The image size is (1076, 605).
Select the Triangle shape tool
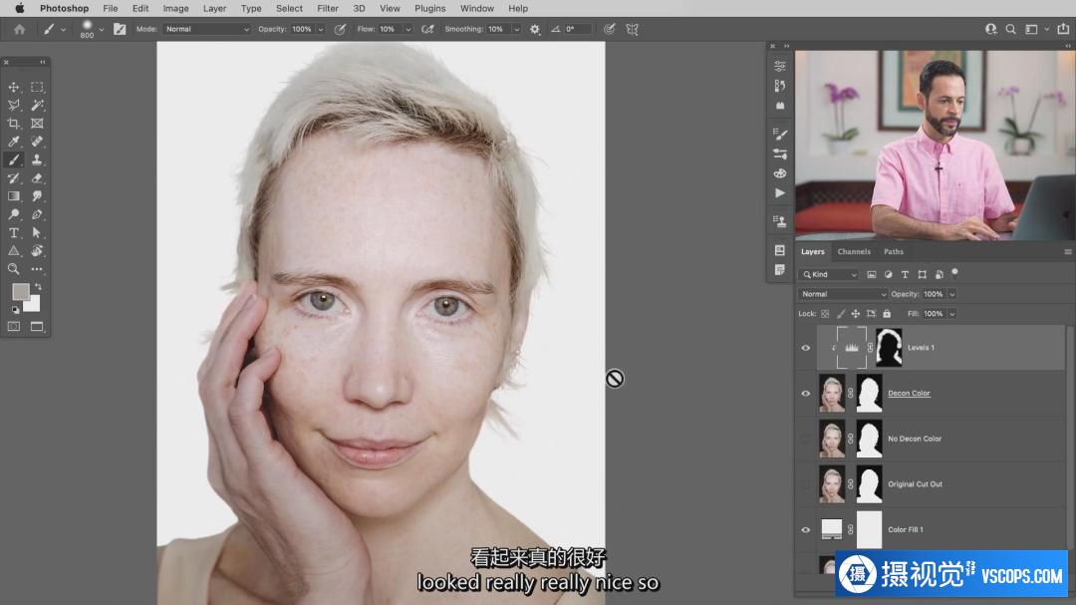tap(14, 250)
